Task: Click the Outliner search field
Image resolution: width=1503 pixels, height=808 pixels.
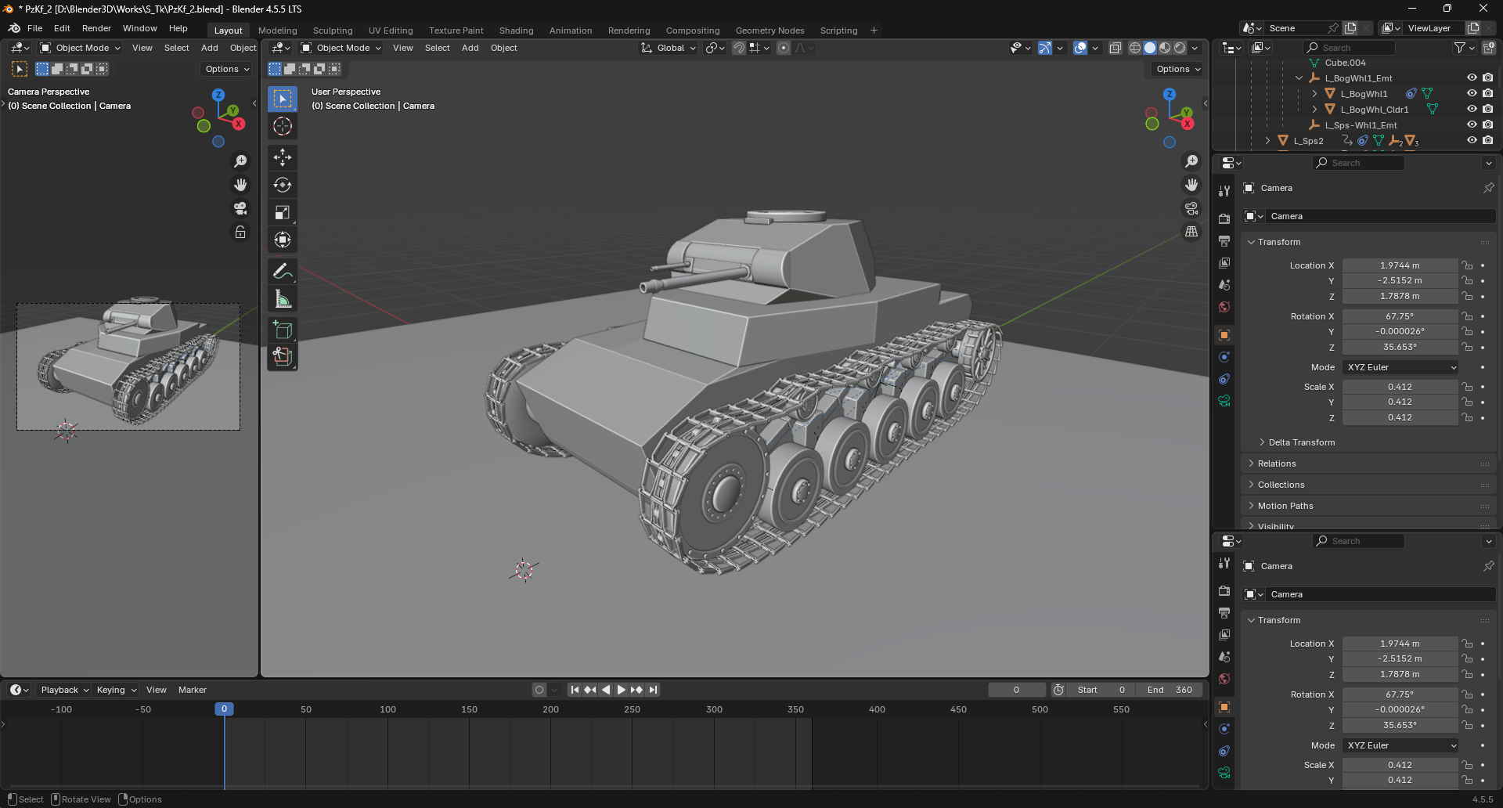Action: pos(1349,48)
